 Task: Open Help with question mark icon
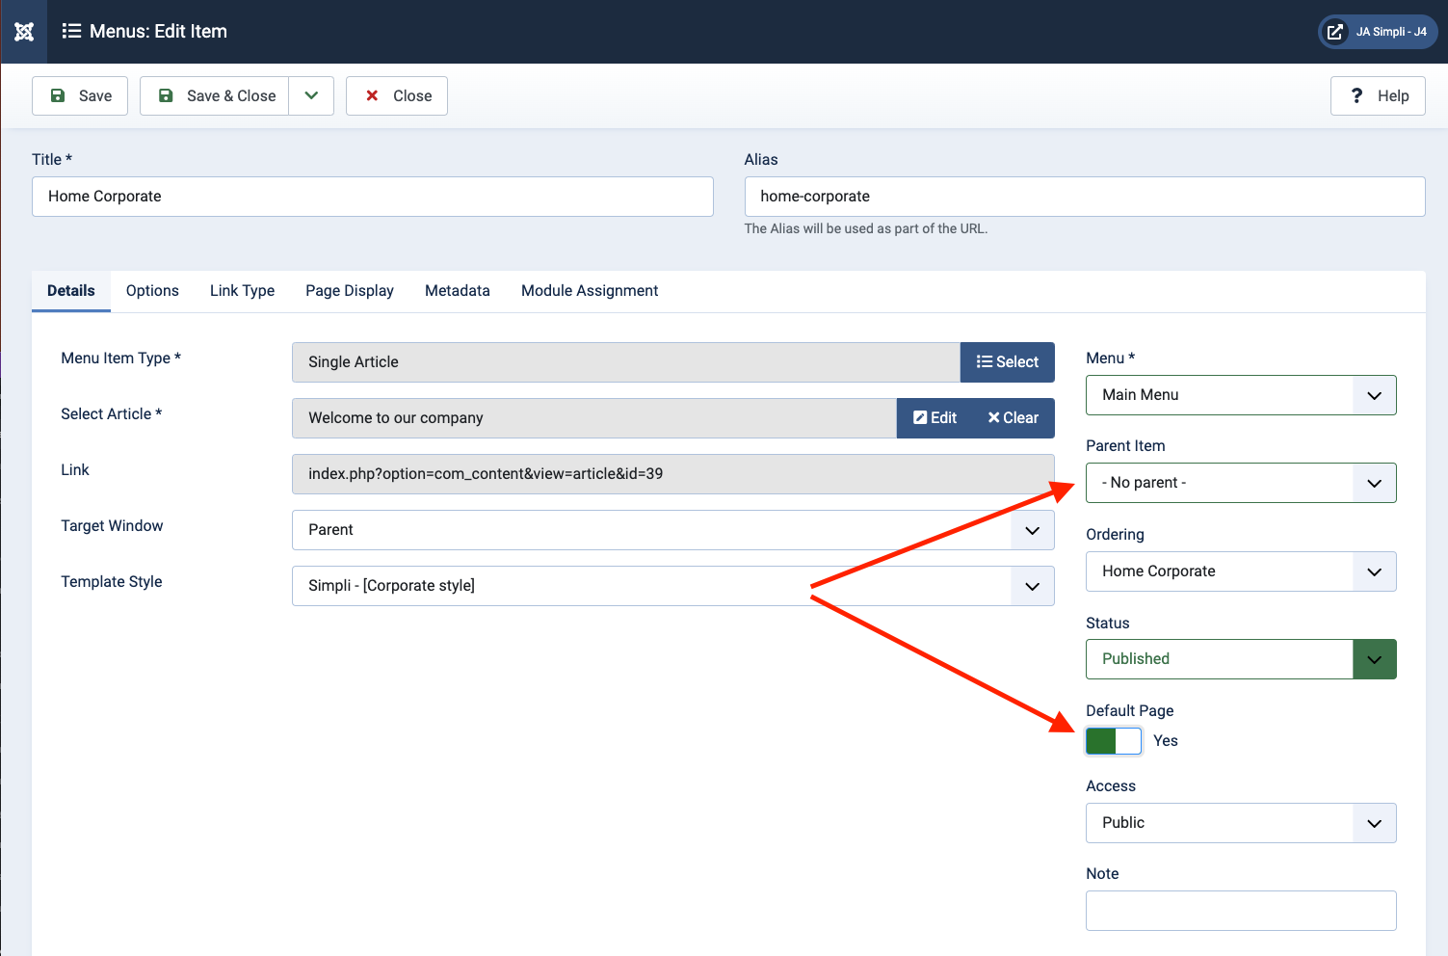[1378, 96]
